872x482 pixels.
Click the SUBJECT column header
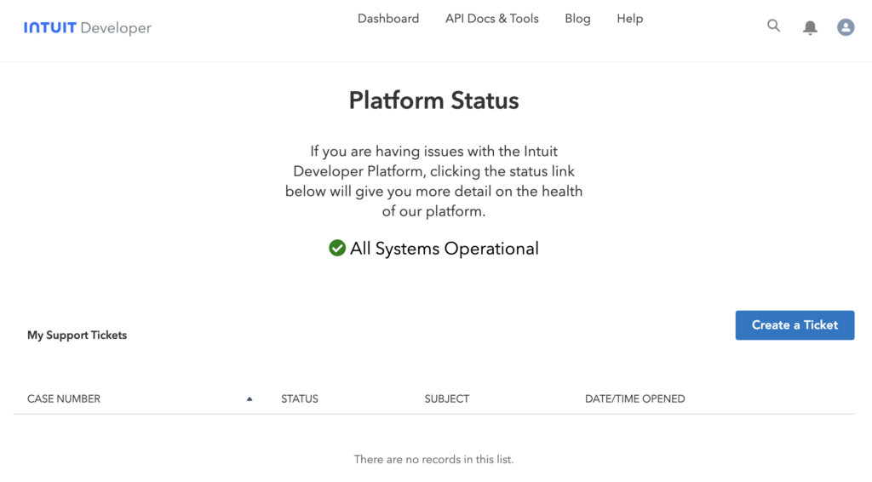click(447, 399)
